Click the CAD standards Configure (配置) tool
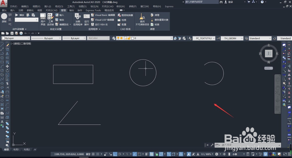Screen dimensions: 292x158 (122, 25)
